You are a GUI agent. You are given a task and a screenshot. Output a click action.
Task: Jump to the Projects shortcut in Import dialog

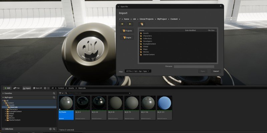tap(127, 31)
